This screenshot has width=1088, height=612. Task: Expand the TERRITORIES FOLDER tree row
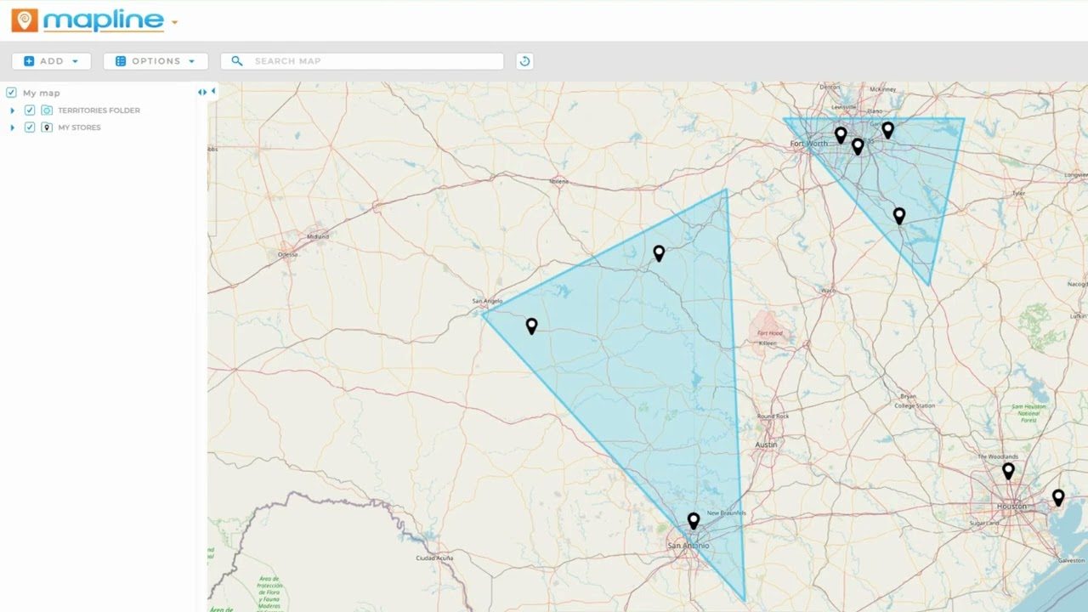[12, 110]
